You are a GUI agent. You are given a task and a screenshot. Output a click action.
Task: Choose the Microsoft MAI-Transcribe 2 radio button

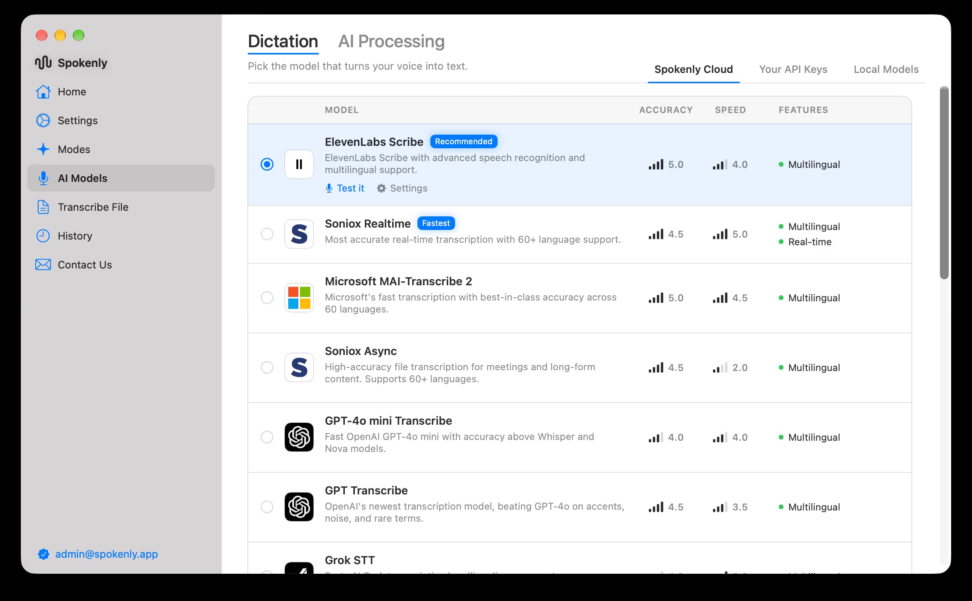(x=267, y=298)
